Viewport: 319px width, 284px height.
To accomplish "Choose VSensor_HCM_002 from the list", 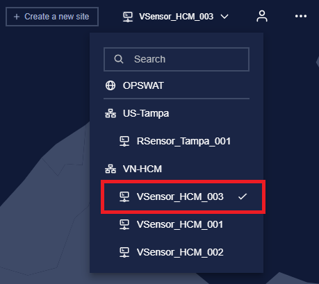I will coord(177,252).
